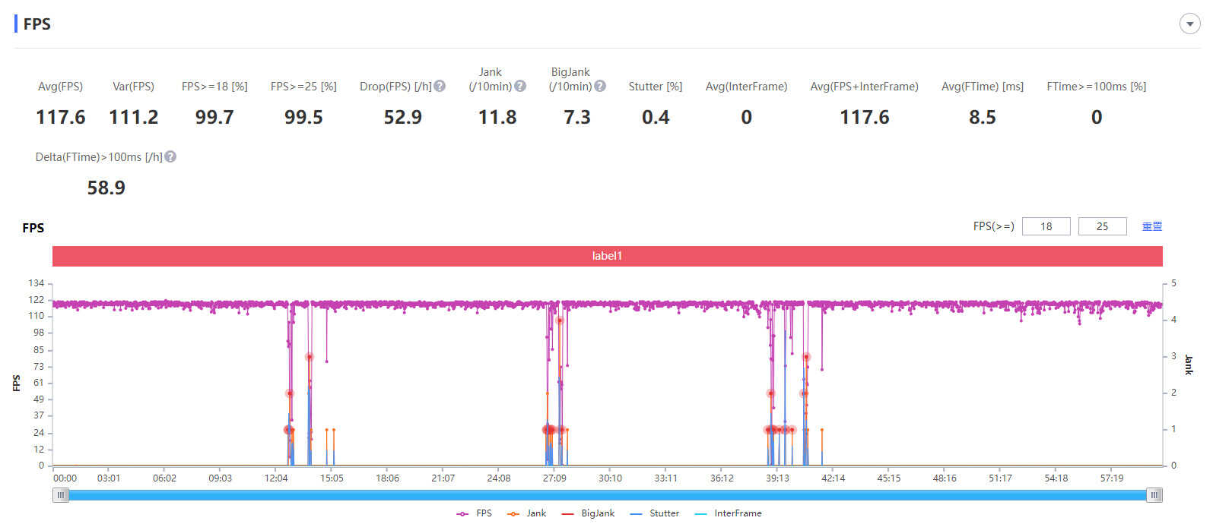Click the left handle of the time range slider
This screenshot has width=1213, height=524.
[60, 495]
